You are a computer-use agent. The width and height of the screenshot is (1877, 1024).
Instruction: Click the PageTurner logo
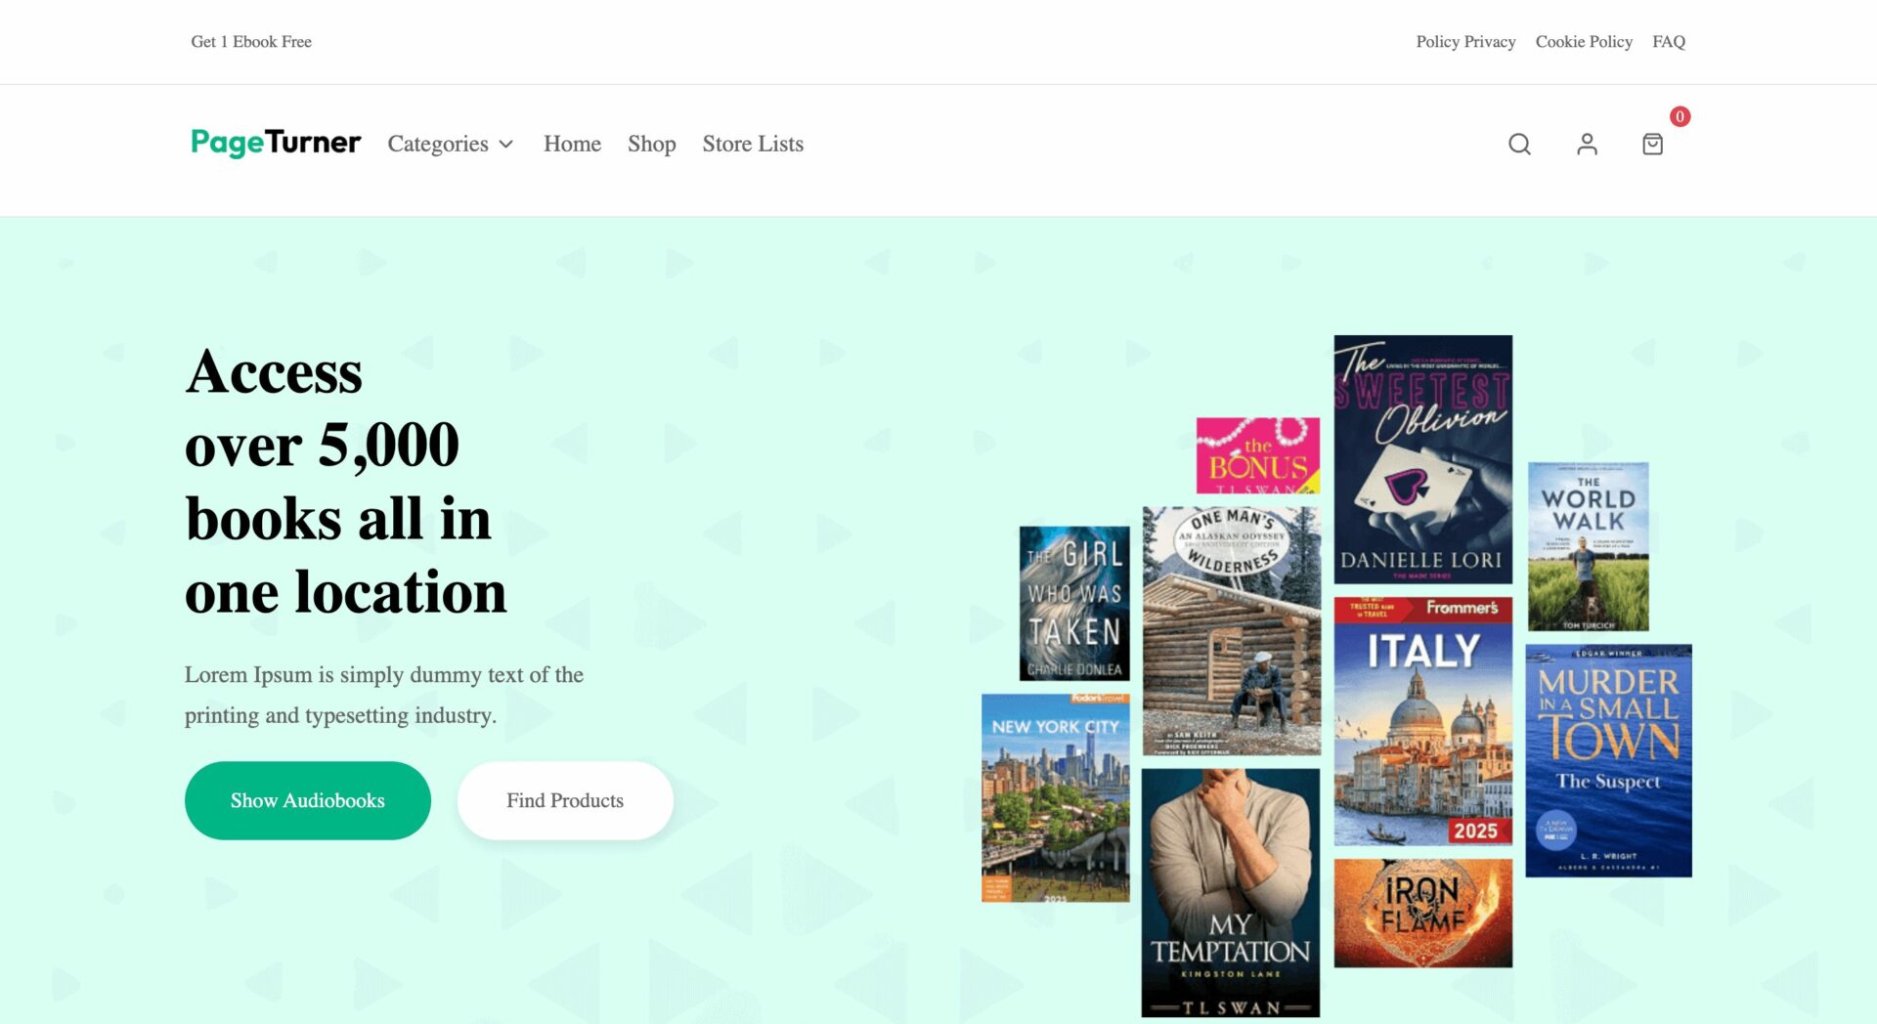[276, 143]
